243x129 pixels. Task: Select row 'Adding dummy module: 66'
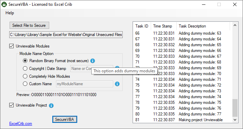[x=183, y=51]
